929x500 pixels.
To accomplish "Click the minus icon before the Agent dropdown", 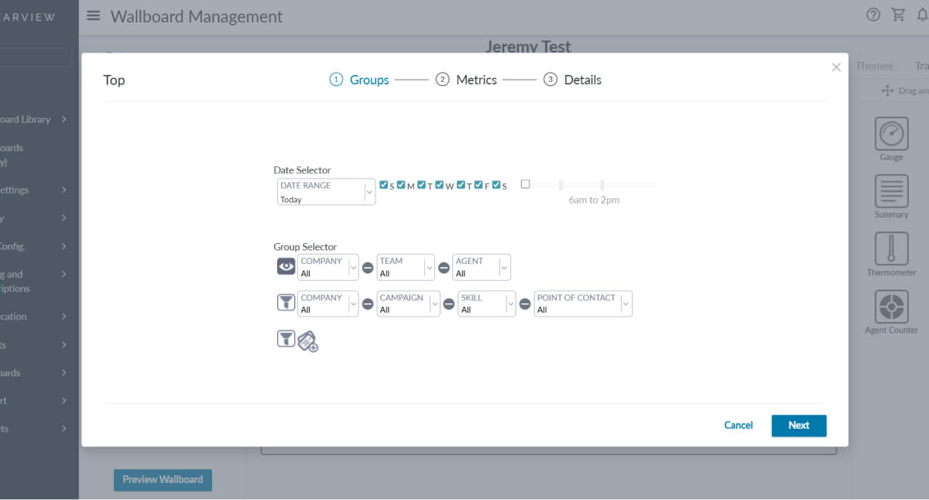I will 444,267.
